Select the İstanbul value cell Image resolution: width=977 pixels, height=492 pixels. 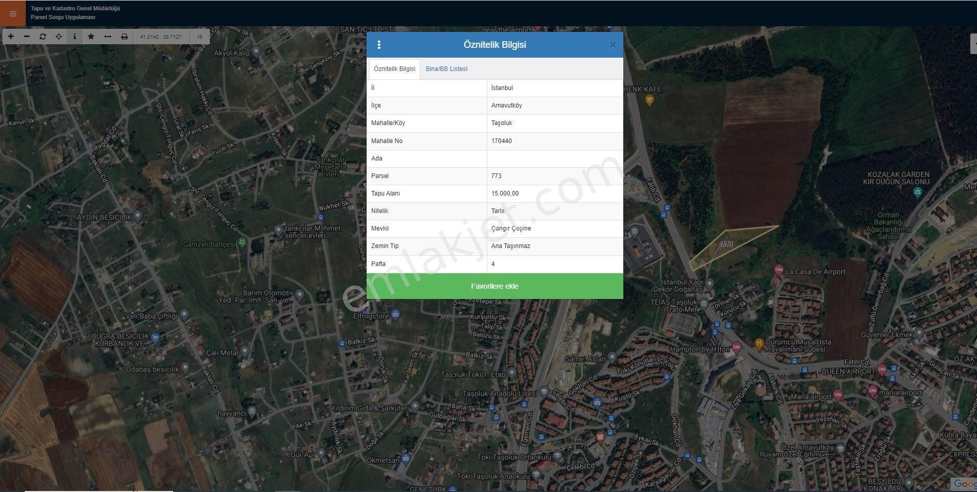pyautogui.click(x=555, y=88)
